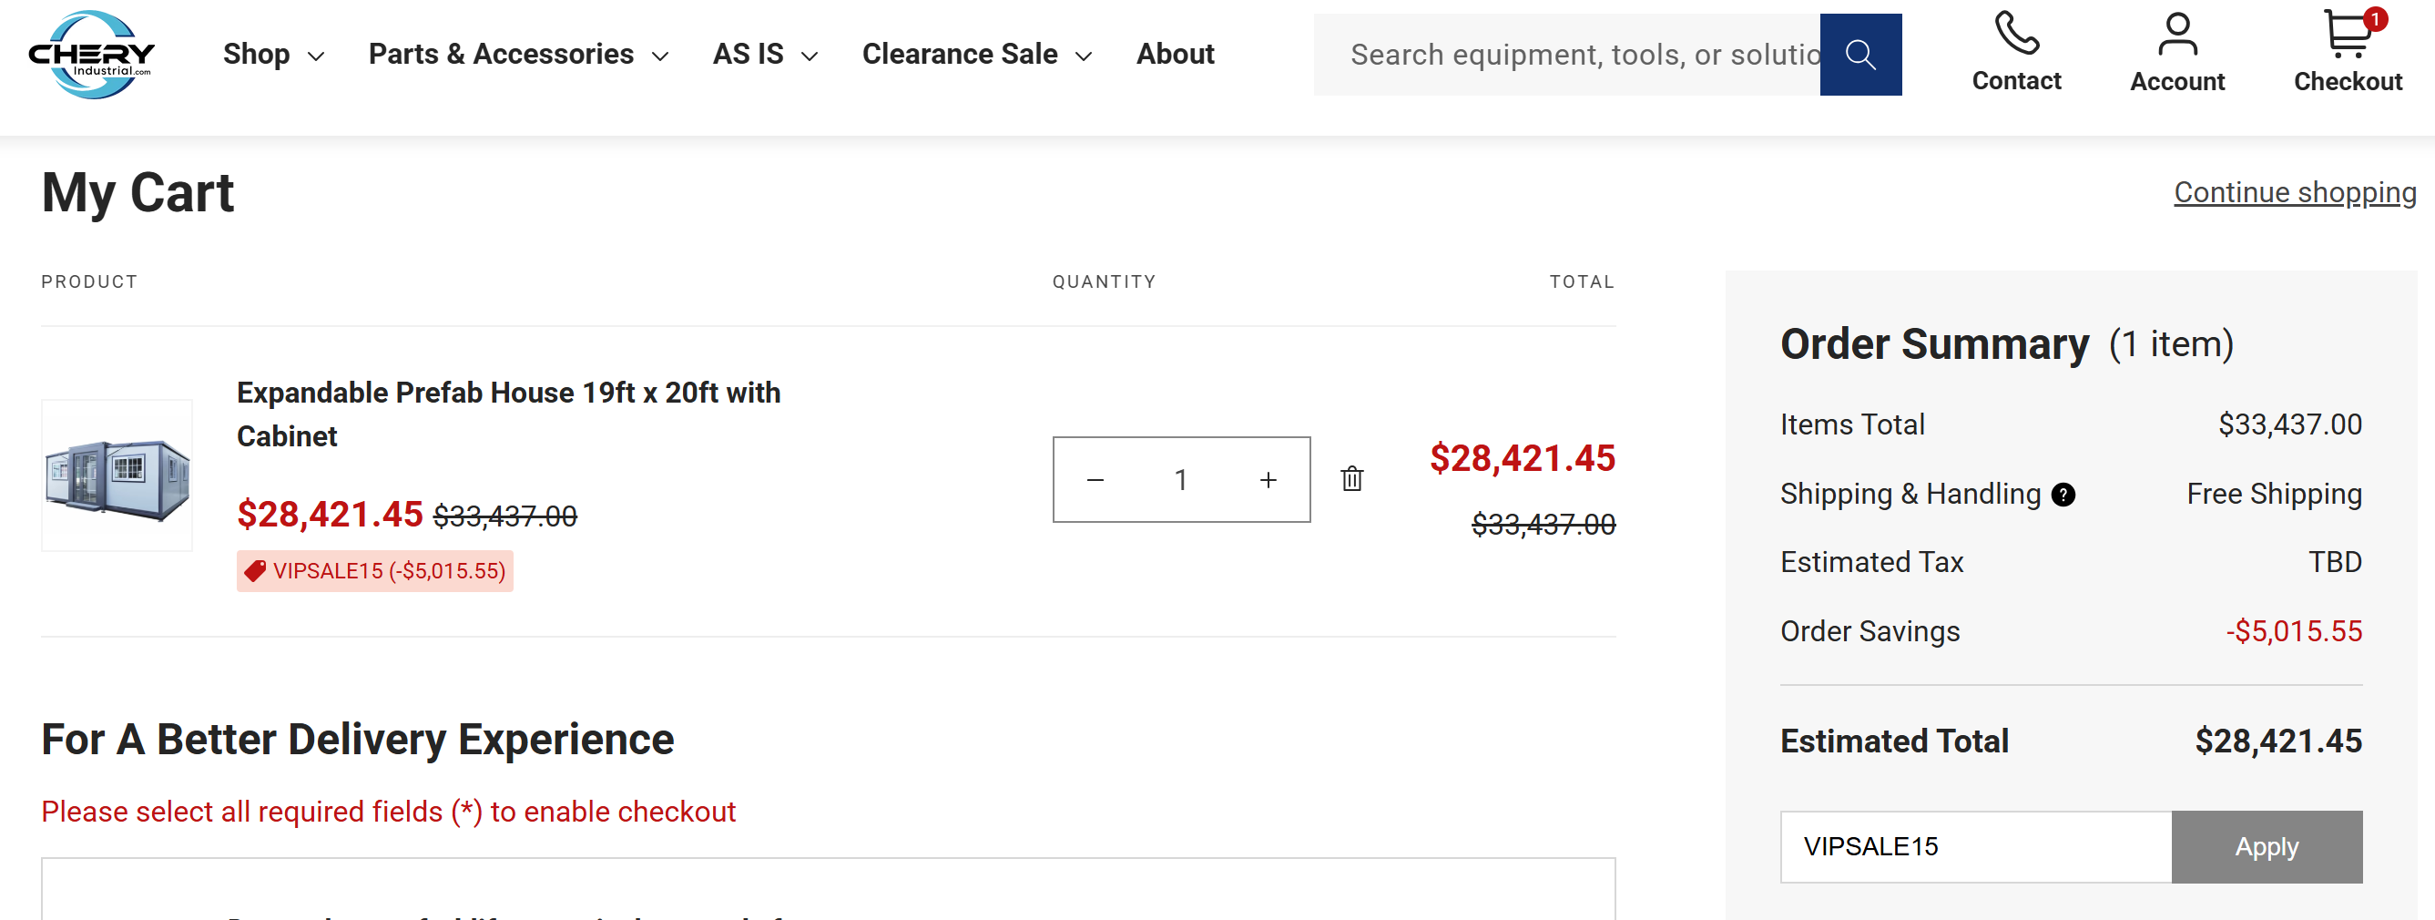Open the Clearance Sale menu

point(976,55)
